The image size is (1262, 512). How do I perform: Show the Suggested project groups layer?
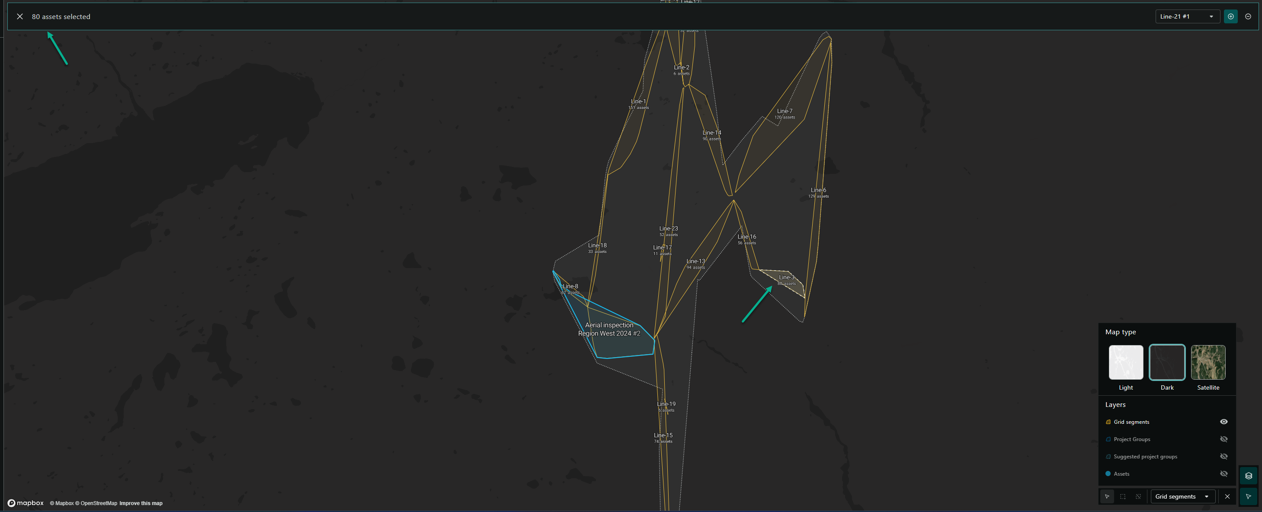(1224, 457)
